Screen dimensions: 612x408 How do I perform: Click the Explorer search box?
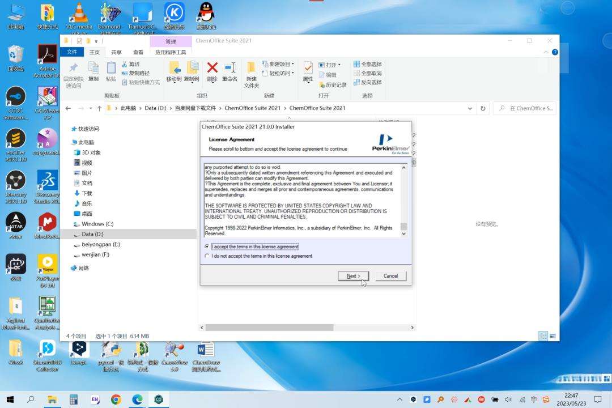pyautogui.click(x=525, y=108)
